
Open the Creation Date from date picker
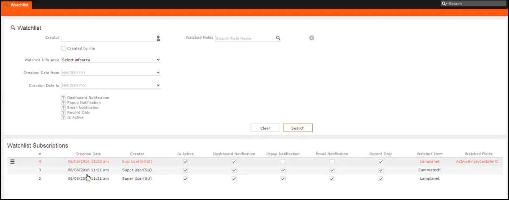coord(158,73)
